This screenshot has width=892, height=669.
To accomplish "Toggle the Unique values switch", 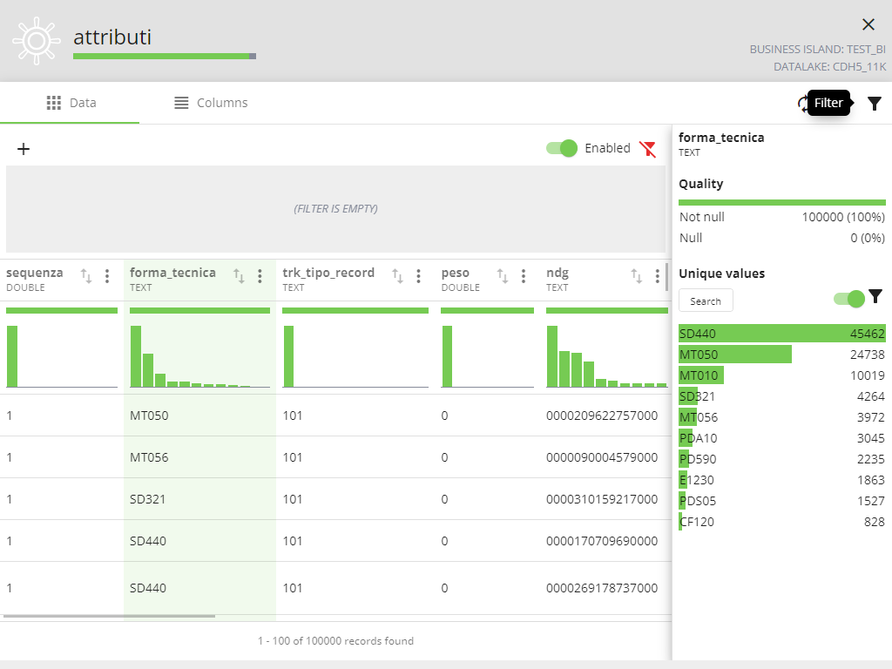I will (849, 299).
